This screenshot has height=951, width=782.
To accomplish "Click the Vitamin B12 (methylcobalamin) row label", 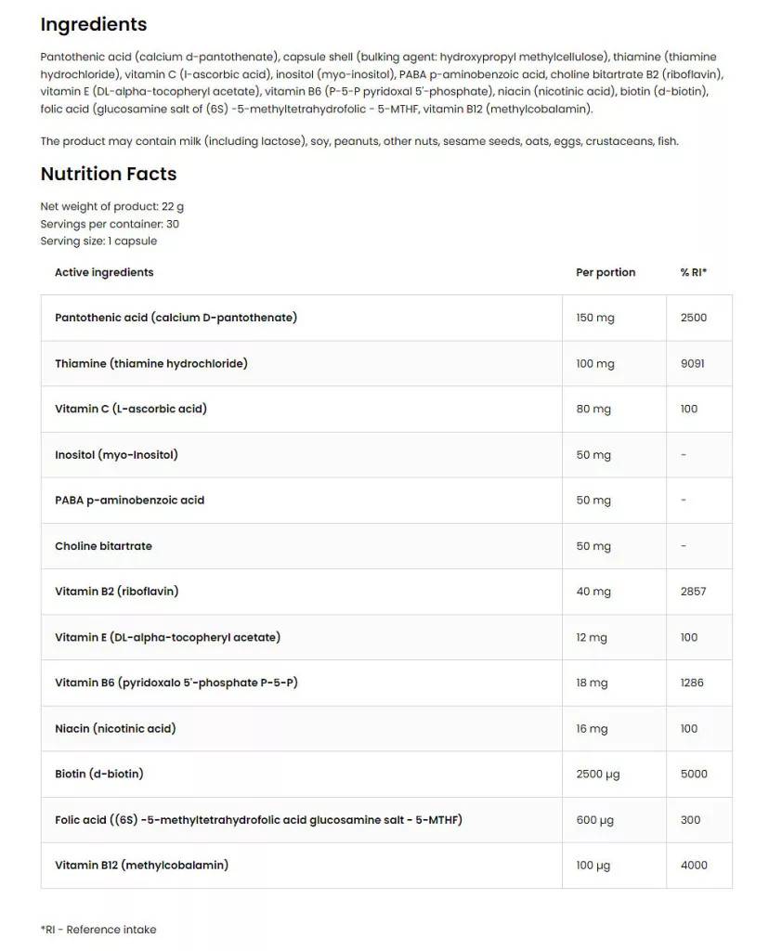I will tap(141, 865).
